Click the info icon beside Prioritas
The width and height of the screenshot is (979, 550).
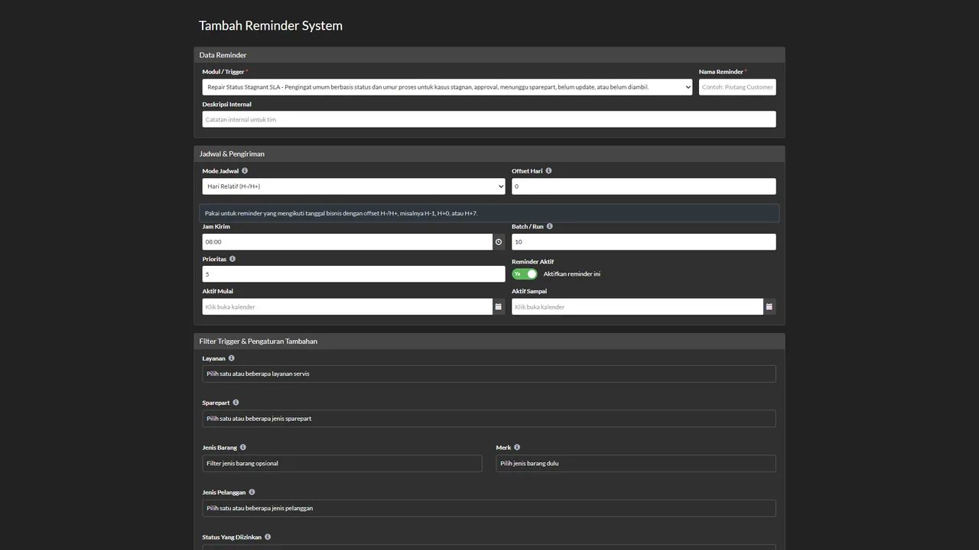coord(233,259)
